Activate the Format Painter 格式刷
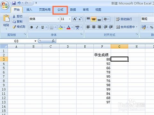The width and height of the screenshot is (154, 115). [19, 27]
